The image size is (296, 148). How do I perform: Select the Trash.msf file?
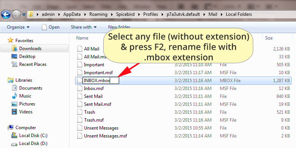point(94,120)
